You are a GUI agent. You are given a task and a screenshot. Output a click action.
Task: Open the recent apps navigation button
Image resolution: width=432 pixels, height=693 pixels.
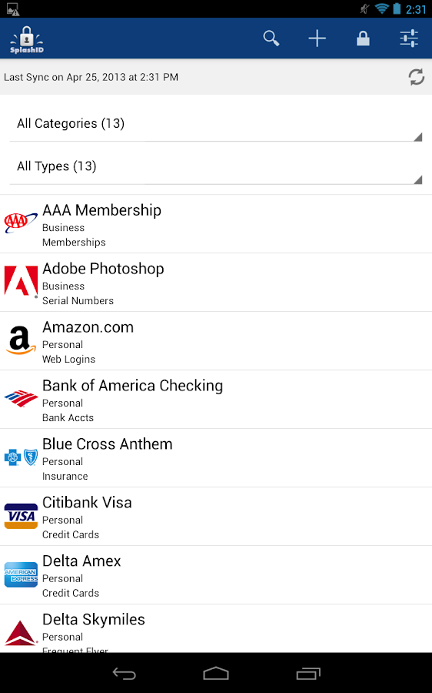[308, 674]
